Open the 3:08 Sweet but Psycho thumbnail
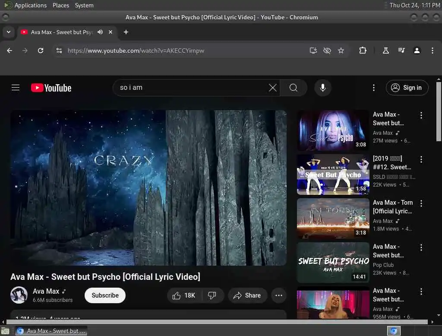 pos(333,130)
